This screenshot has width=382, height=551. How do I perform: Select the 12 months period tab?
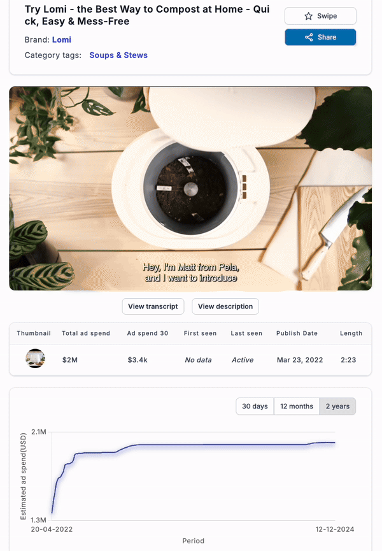tap(297, 406)
